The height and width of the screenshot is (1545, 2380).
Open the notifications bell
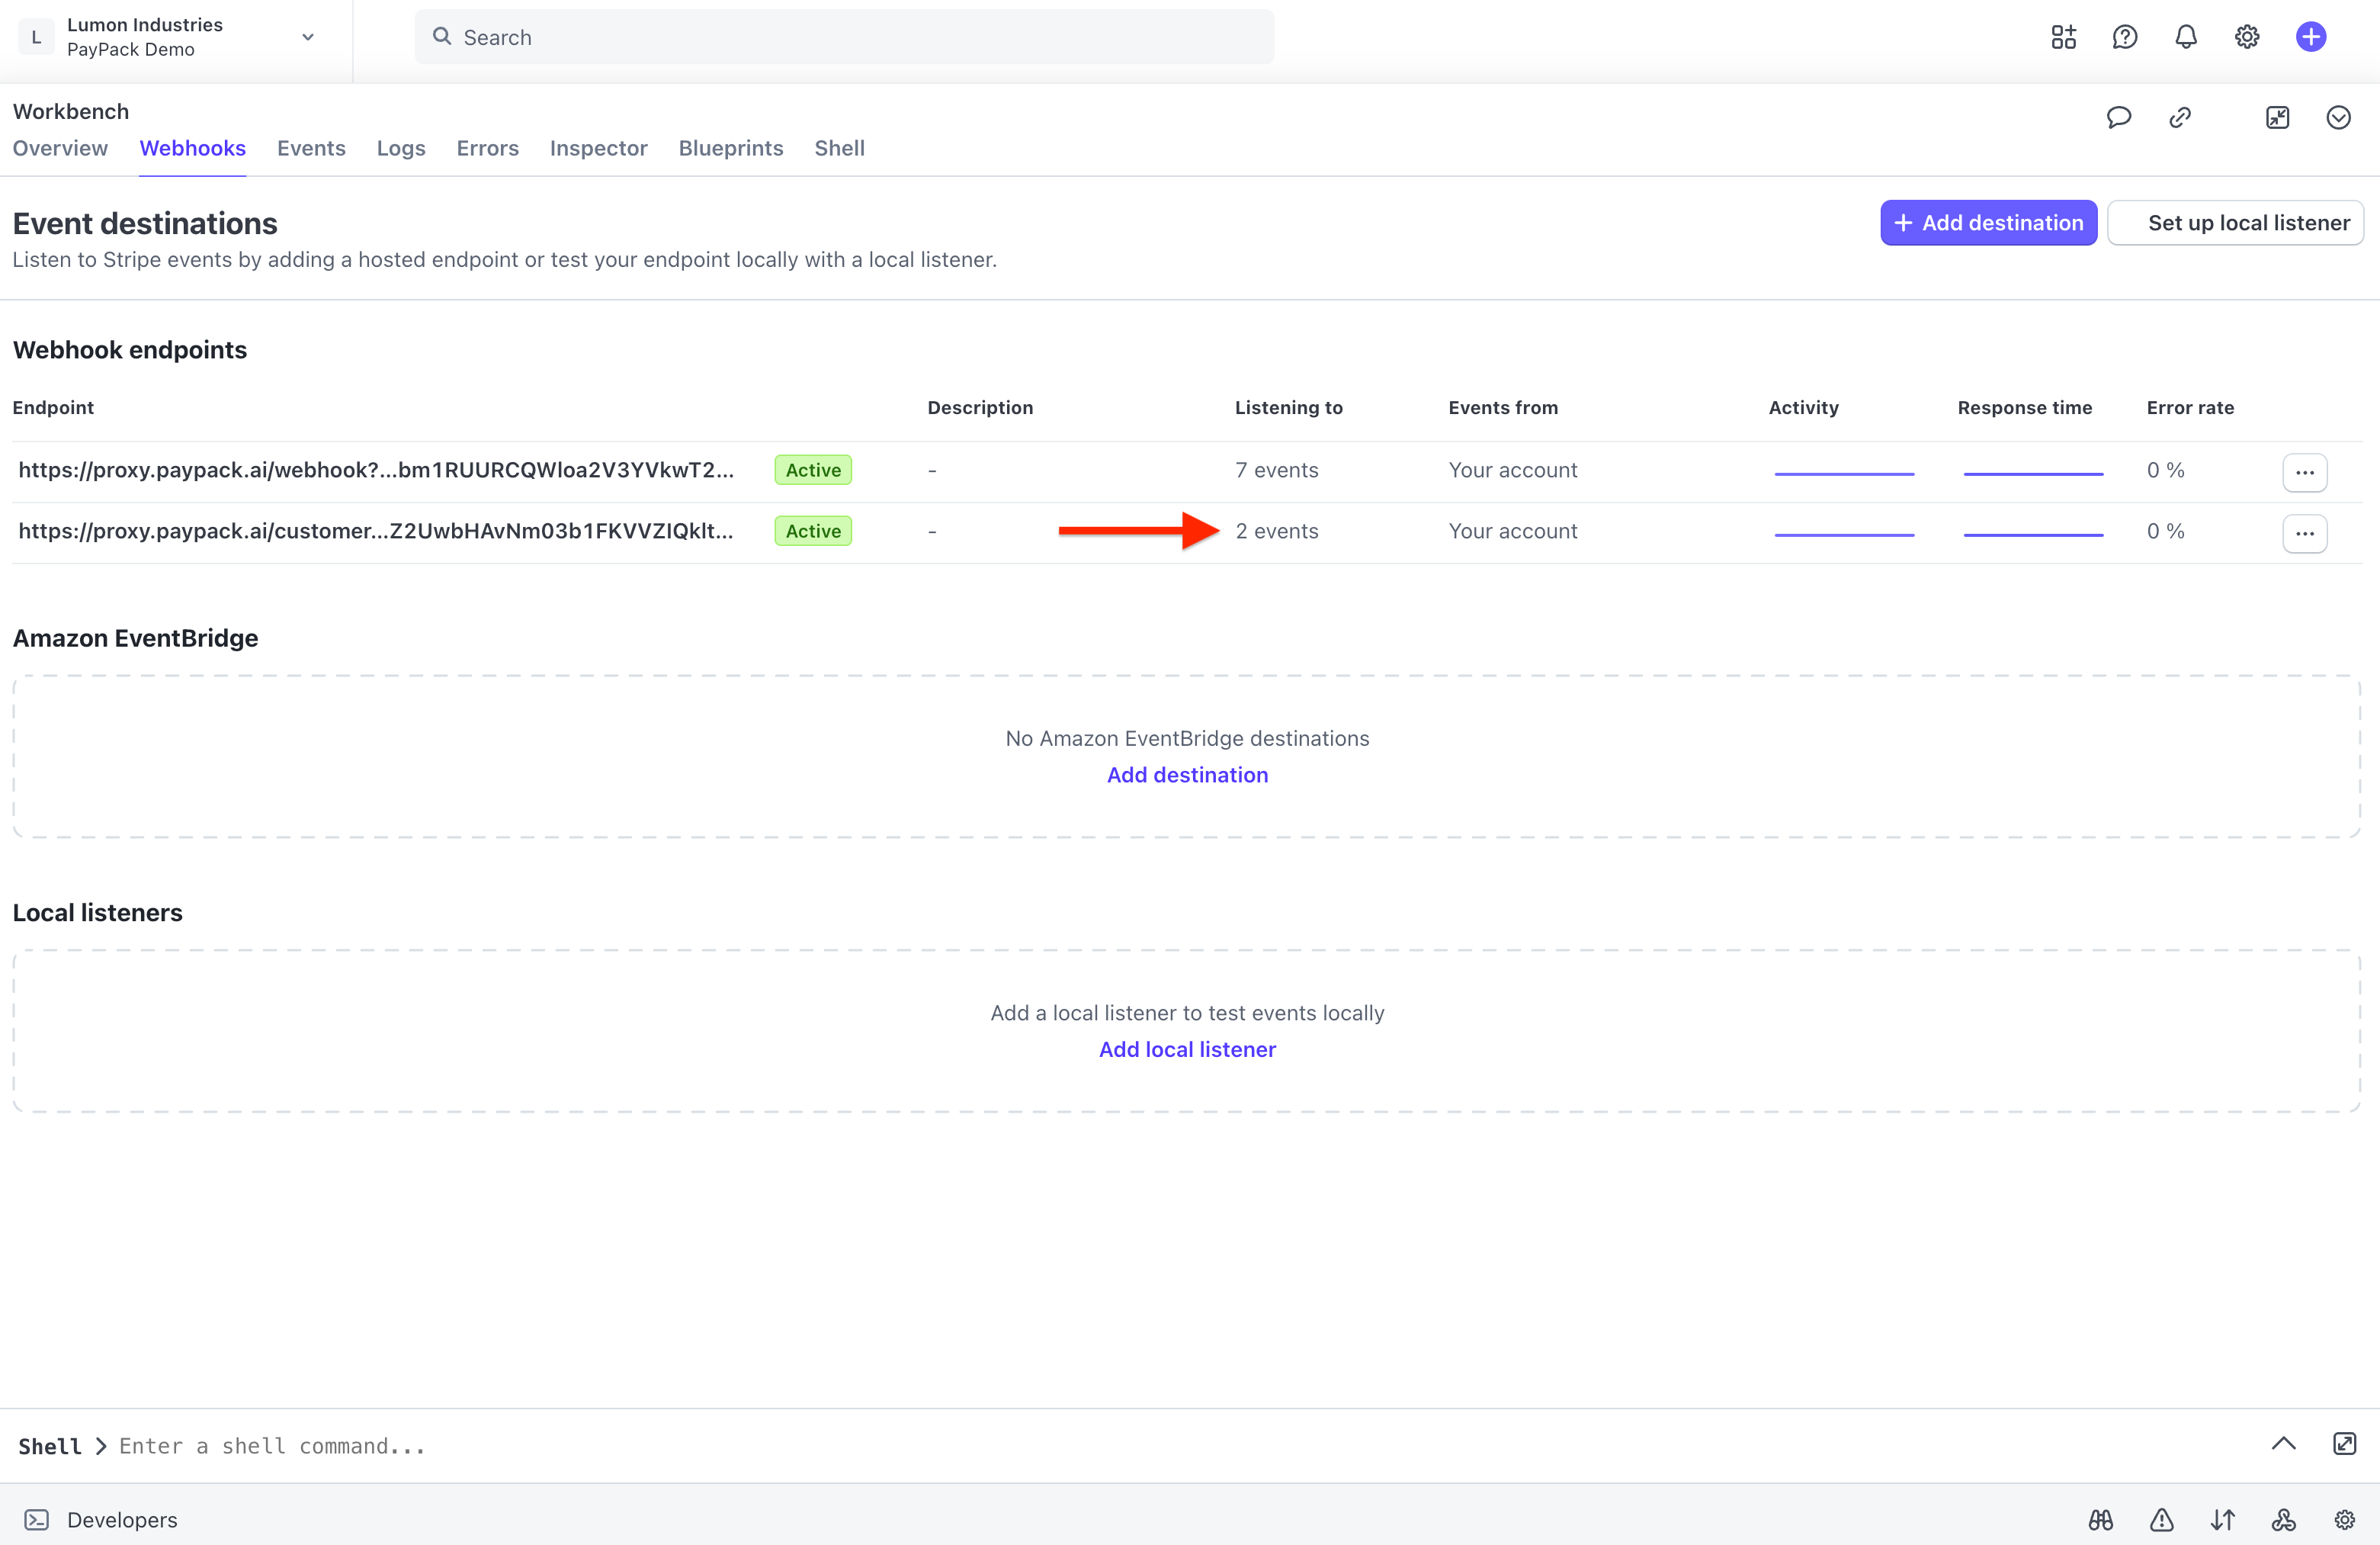click(x=2185, y=37)
